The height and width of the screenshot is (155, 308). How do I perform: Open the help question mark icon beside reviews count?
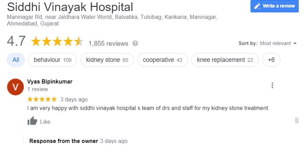pyautogui.click(x=135, y=43)
